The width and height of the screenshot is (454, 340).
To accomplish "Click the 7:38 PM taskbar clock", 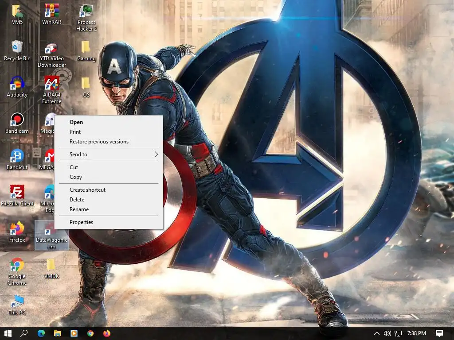I will [x=417, y=333].
